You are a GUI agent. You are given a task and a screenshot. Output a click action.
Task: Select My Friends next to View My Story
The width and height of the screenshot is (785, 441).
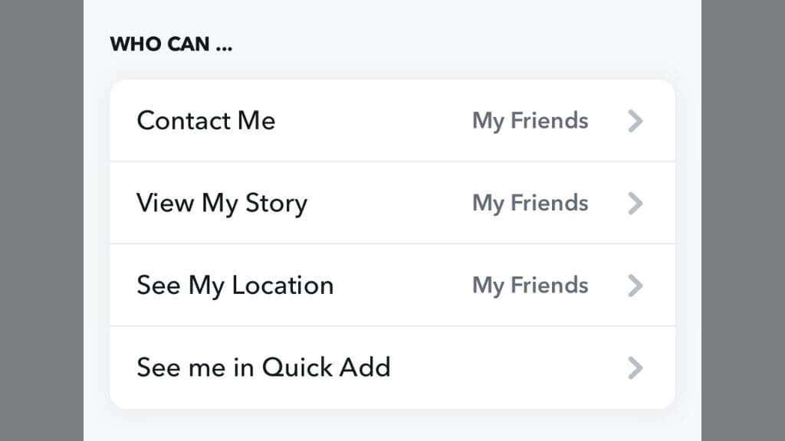coord(530,203)
